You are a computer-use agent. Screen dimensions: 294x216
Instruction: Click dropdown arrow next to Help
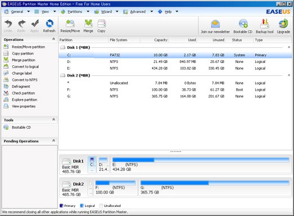(x=177, y=12)
